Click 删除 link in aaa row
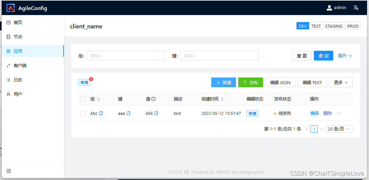369x180 pixels. pos(328,113)
